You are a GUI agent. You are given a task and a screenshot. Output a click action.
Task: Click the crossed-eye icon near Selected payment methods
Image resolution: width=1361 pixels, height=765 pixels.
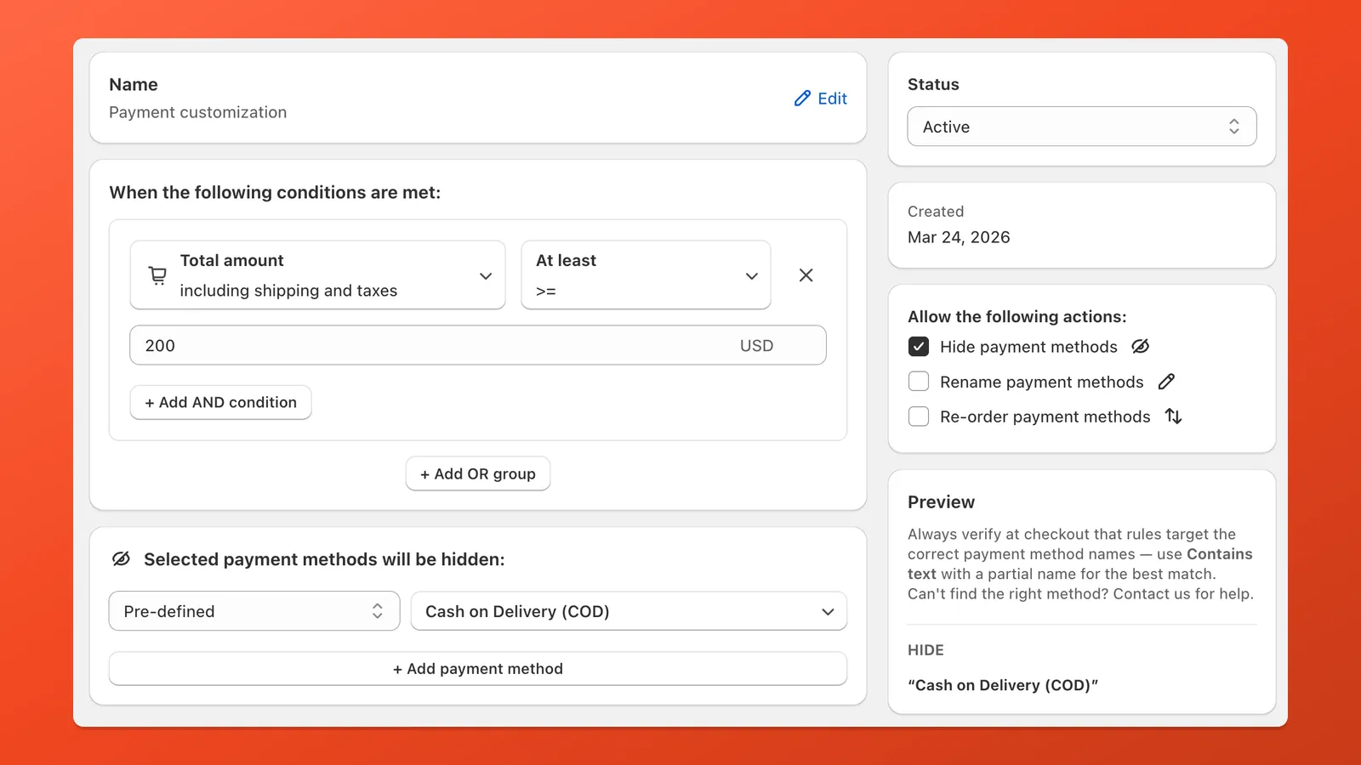[121, 558]
